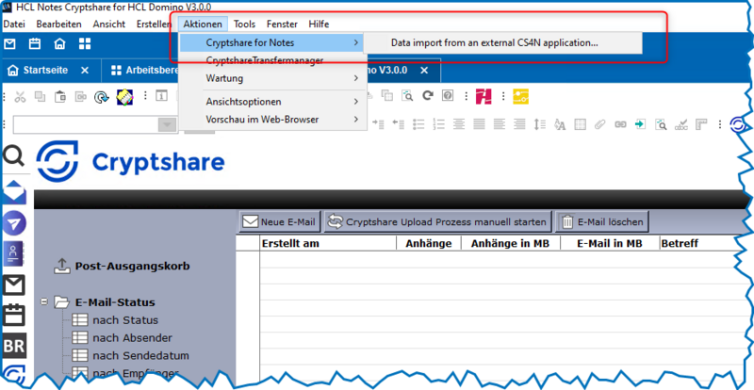Click the paperclip attachment toolbar icon
Screen dimensions: 754x390
click(x=599, y=123)
